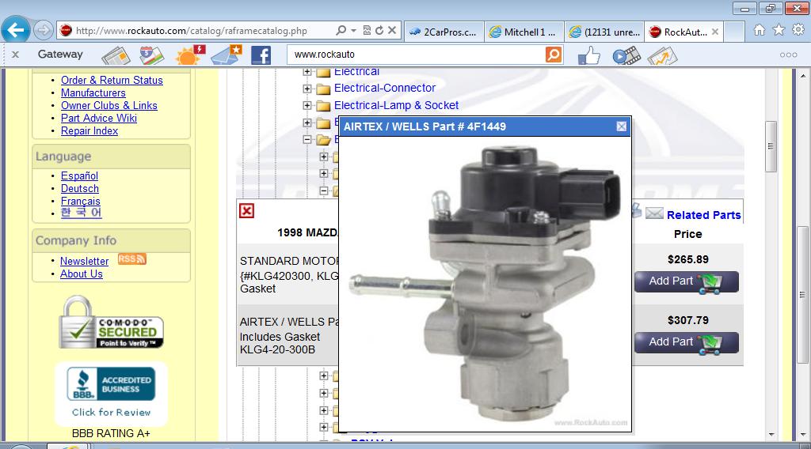811x449 pixels.
Task: Add the $307.79 part to cart
Action: coord(687,343)
